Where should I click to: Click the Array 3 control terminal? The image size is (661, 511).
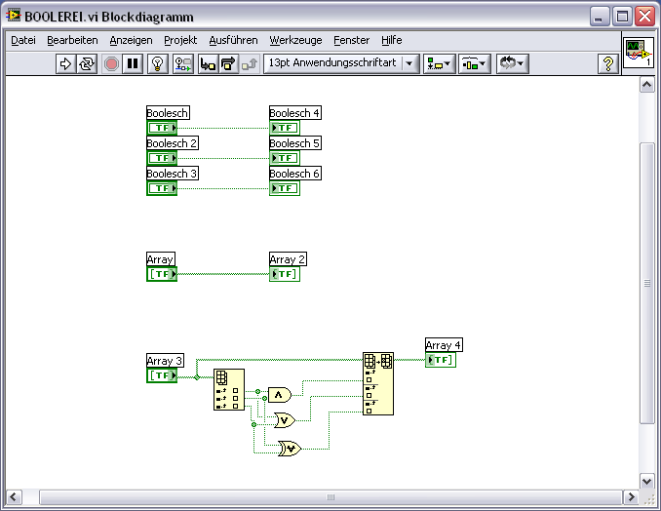coord(162,375)
